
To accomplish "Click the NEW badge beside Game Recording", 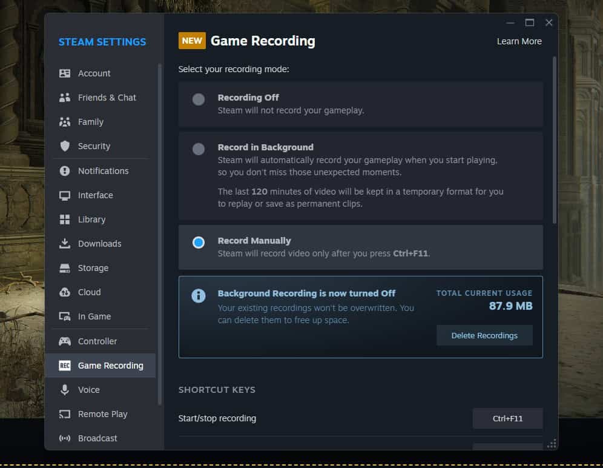I will pos(192,41).
